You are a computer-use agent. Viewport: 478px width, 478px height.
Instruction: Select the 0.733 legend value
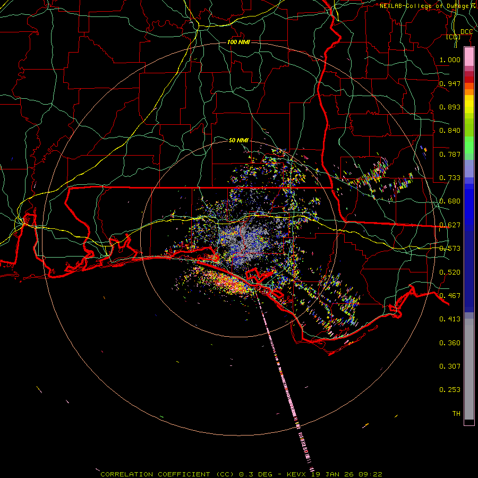pyautogui.click(x=450, y=178)
